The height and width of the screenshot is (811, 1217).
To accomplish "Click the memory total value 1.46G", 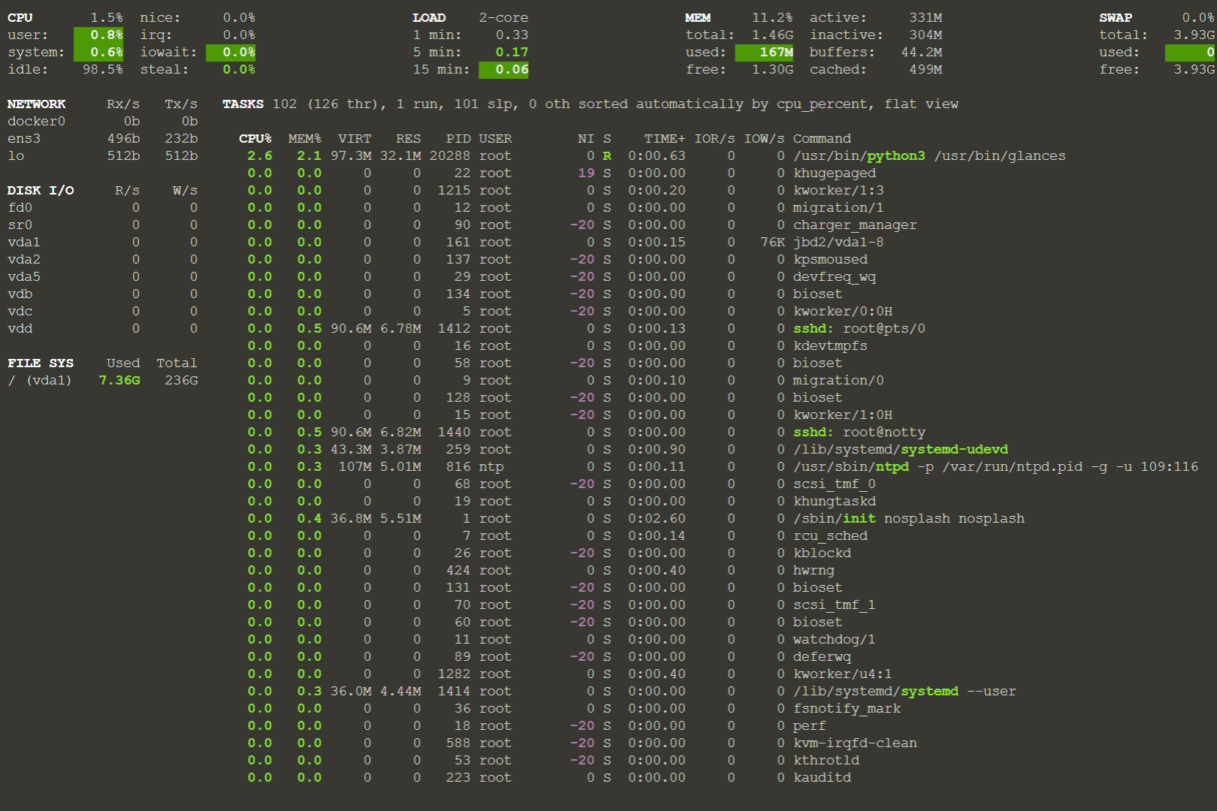I will (x=773, y=35).
